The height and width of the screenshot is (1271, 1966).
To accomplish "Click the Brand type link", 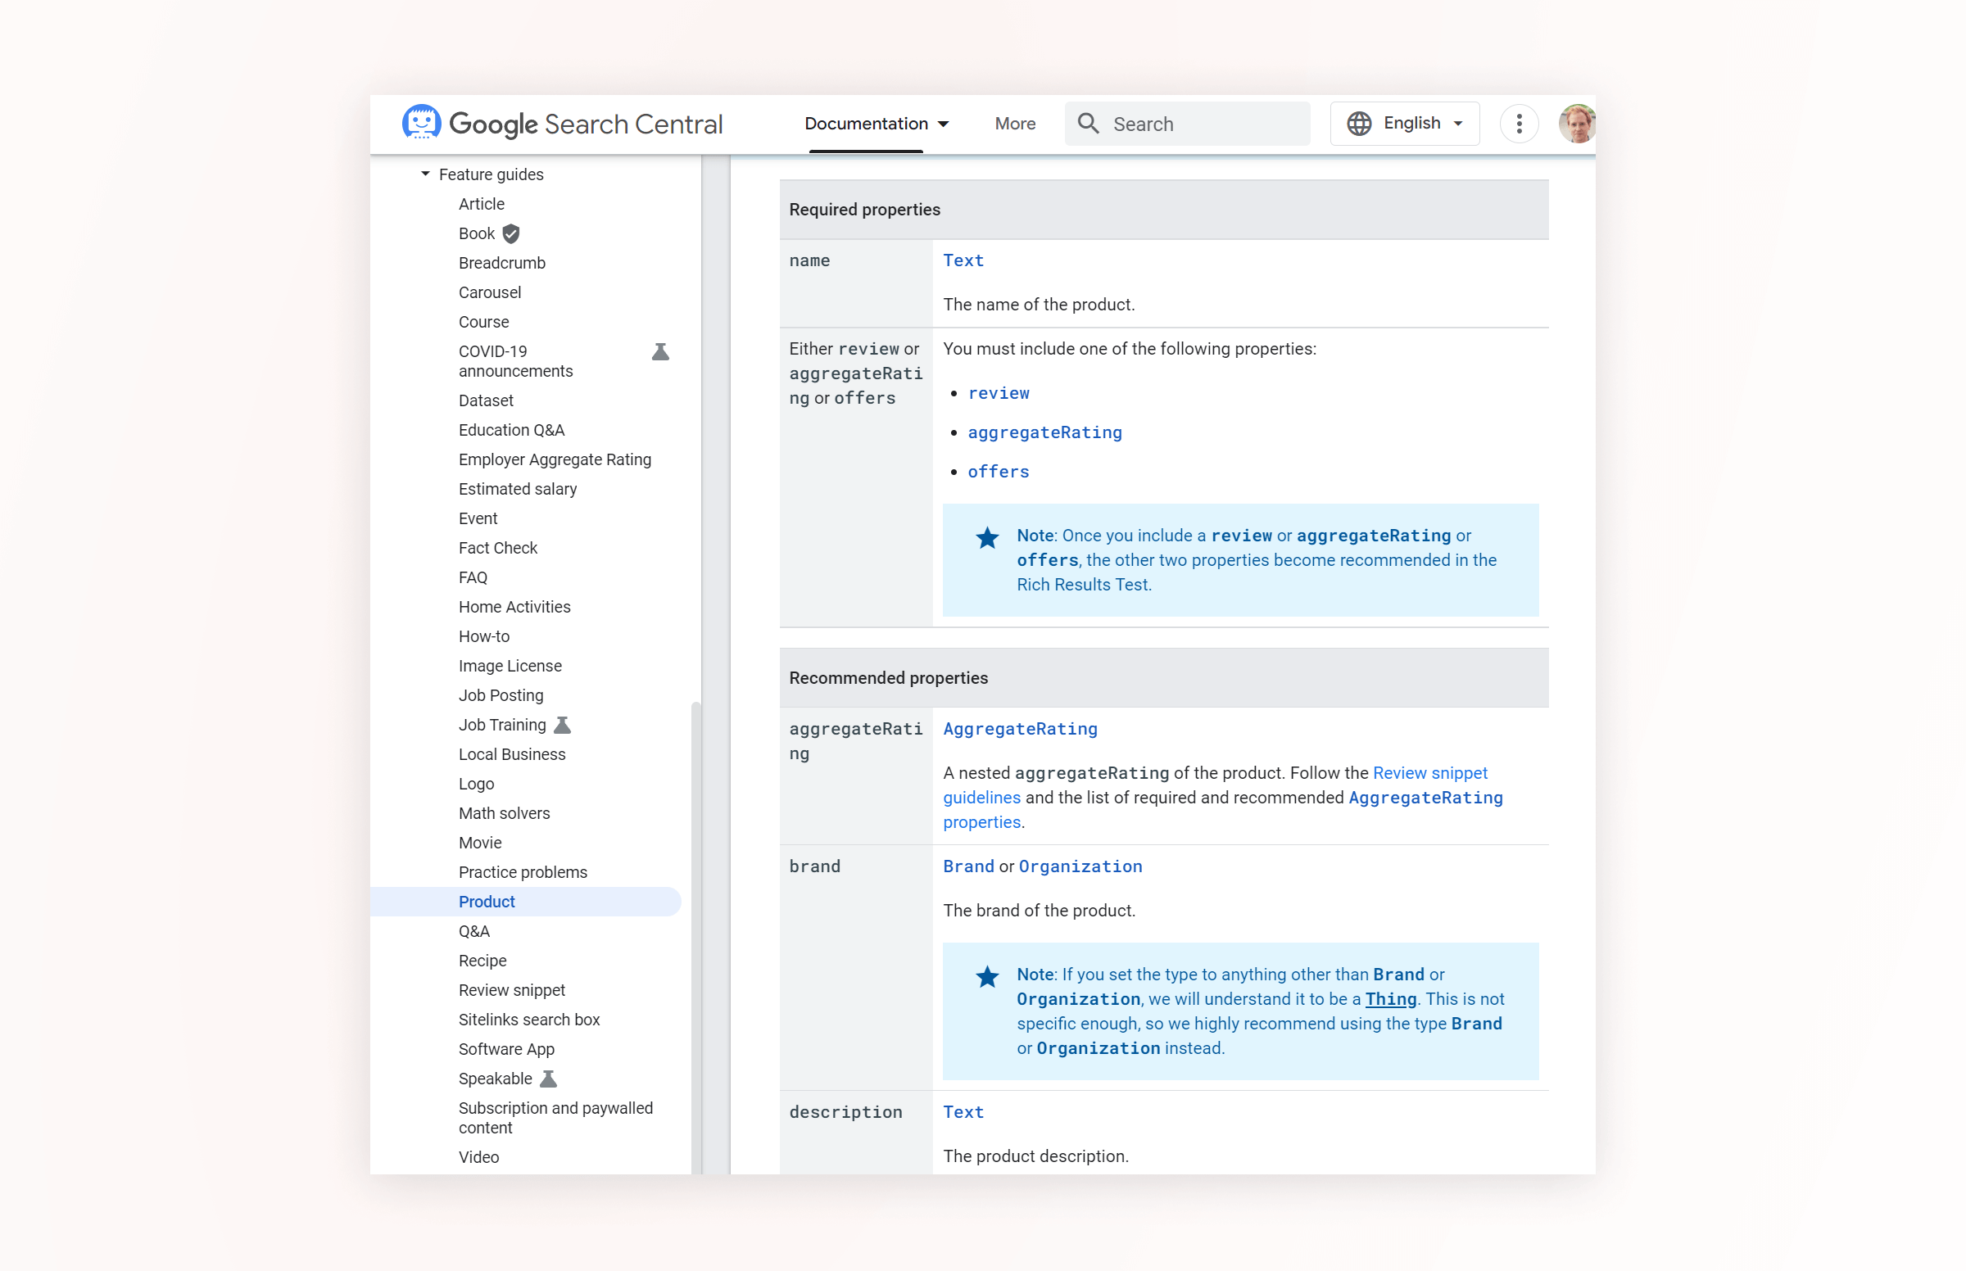I will 968,866.
